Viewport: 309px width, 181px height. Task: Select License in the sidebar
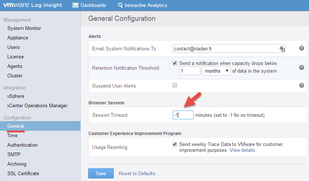[15, 57]
